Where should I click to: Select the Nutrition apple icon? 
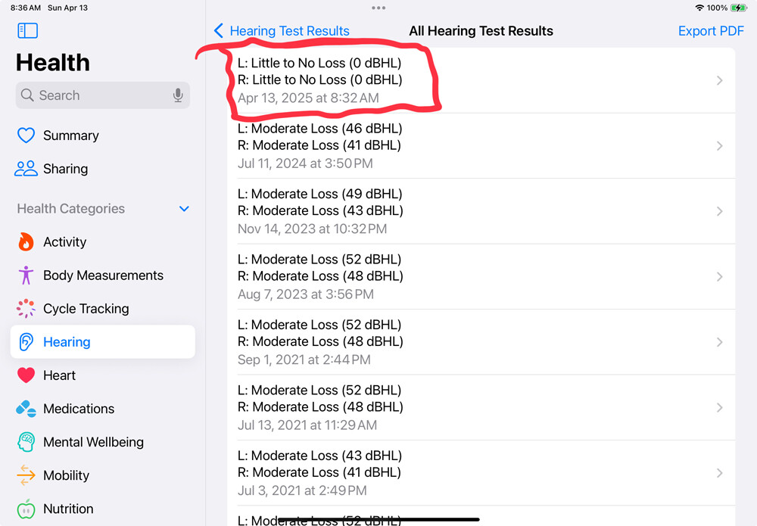pyautogui.click(x=26, y=509)
